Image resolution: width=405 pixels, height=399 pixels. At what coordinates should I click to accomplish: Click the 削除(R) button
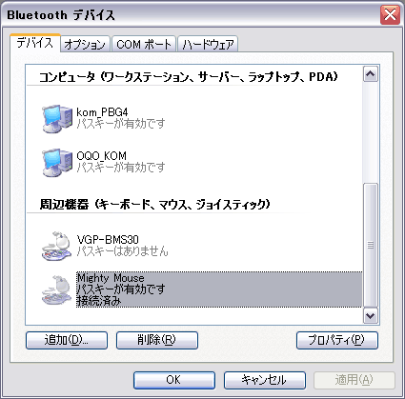pos(157,340)
